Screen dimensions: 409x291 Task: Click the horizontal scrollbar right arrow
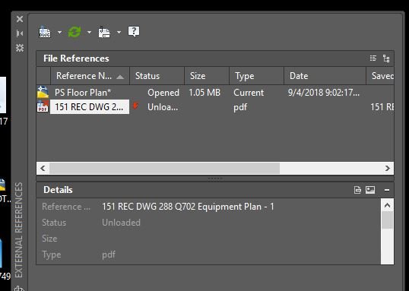pos(388,169)
